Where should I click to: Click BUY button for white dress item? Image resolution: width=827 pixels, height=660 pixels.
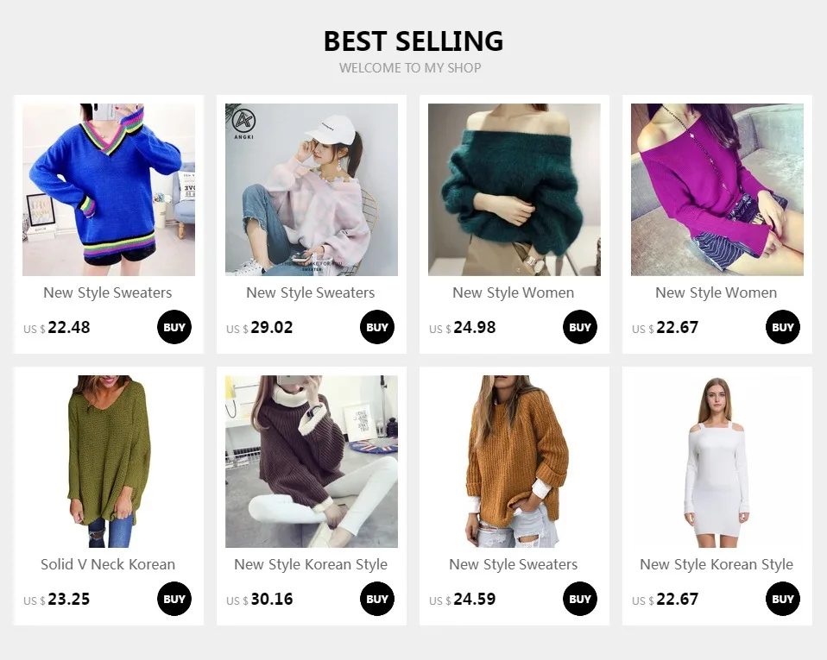783,599
